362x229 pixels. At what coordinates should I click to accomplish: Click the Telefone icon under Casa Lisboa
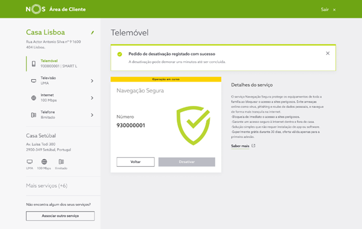pos(34,115)
